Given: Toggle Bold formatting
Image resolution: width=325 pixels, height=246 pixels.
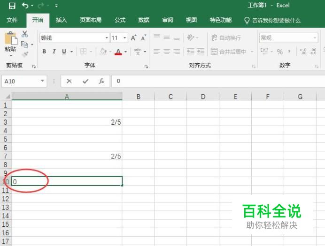Looking at the screenshot, I should click(x=44, y=52).
